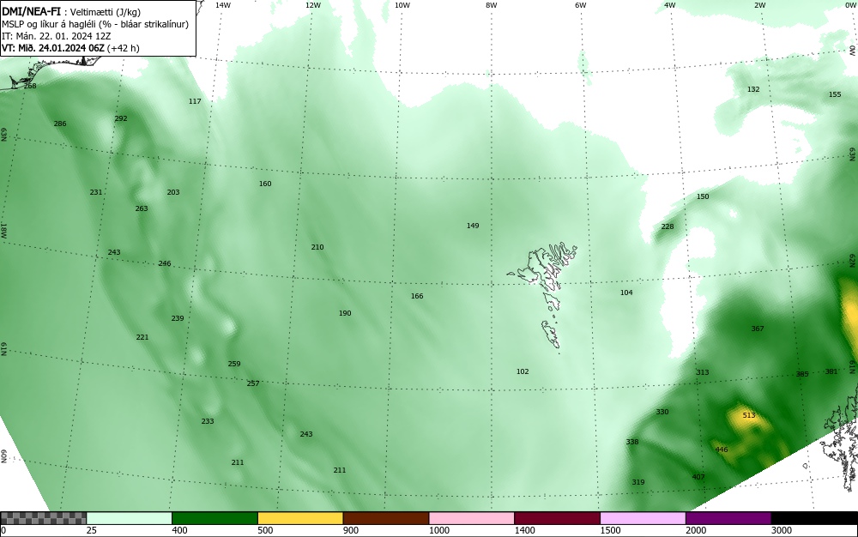This screenshot has height=537, width=858.
Task: Click the map value 319
Action: tap(638, 482)
